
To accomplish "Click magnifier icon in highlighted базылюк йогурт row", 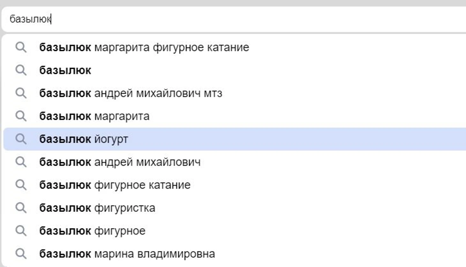I will click(x=21, y=139).
